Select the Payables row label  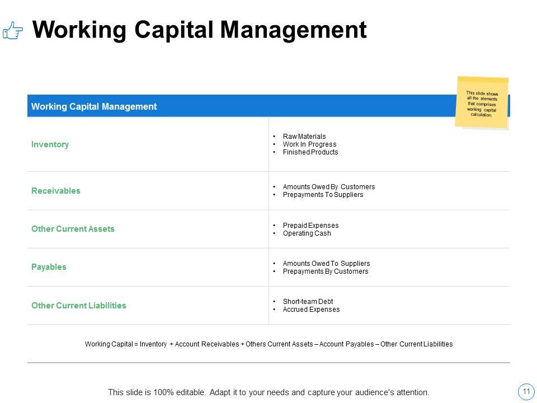[x=49, y=267]
